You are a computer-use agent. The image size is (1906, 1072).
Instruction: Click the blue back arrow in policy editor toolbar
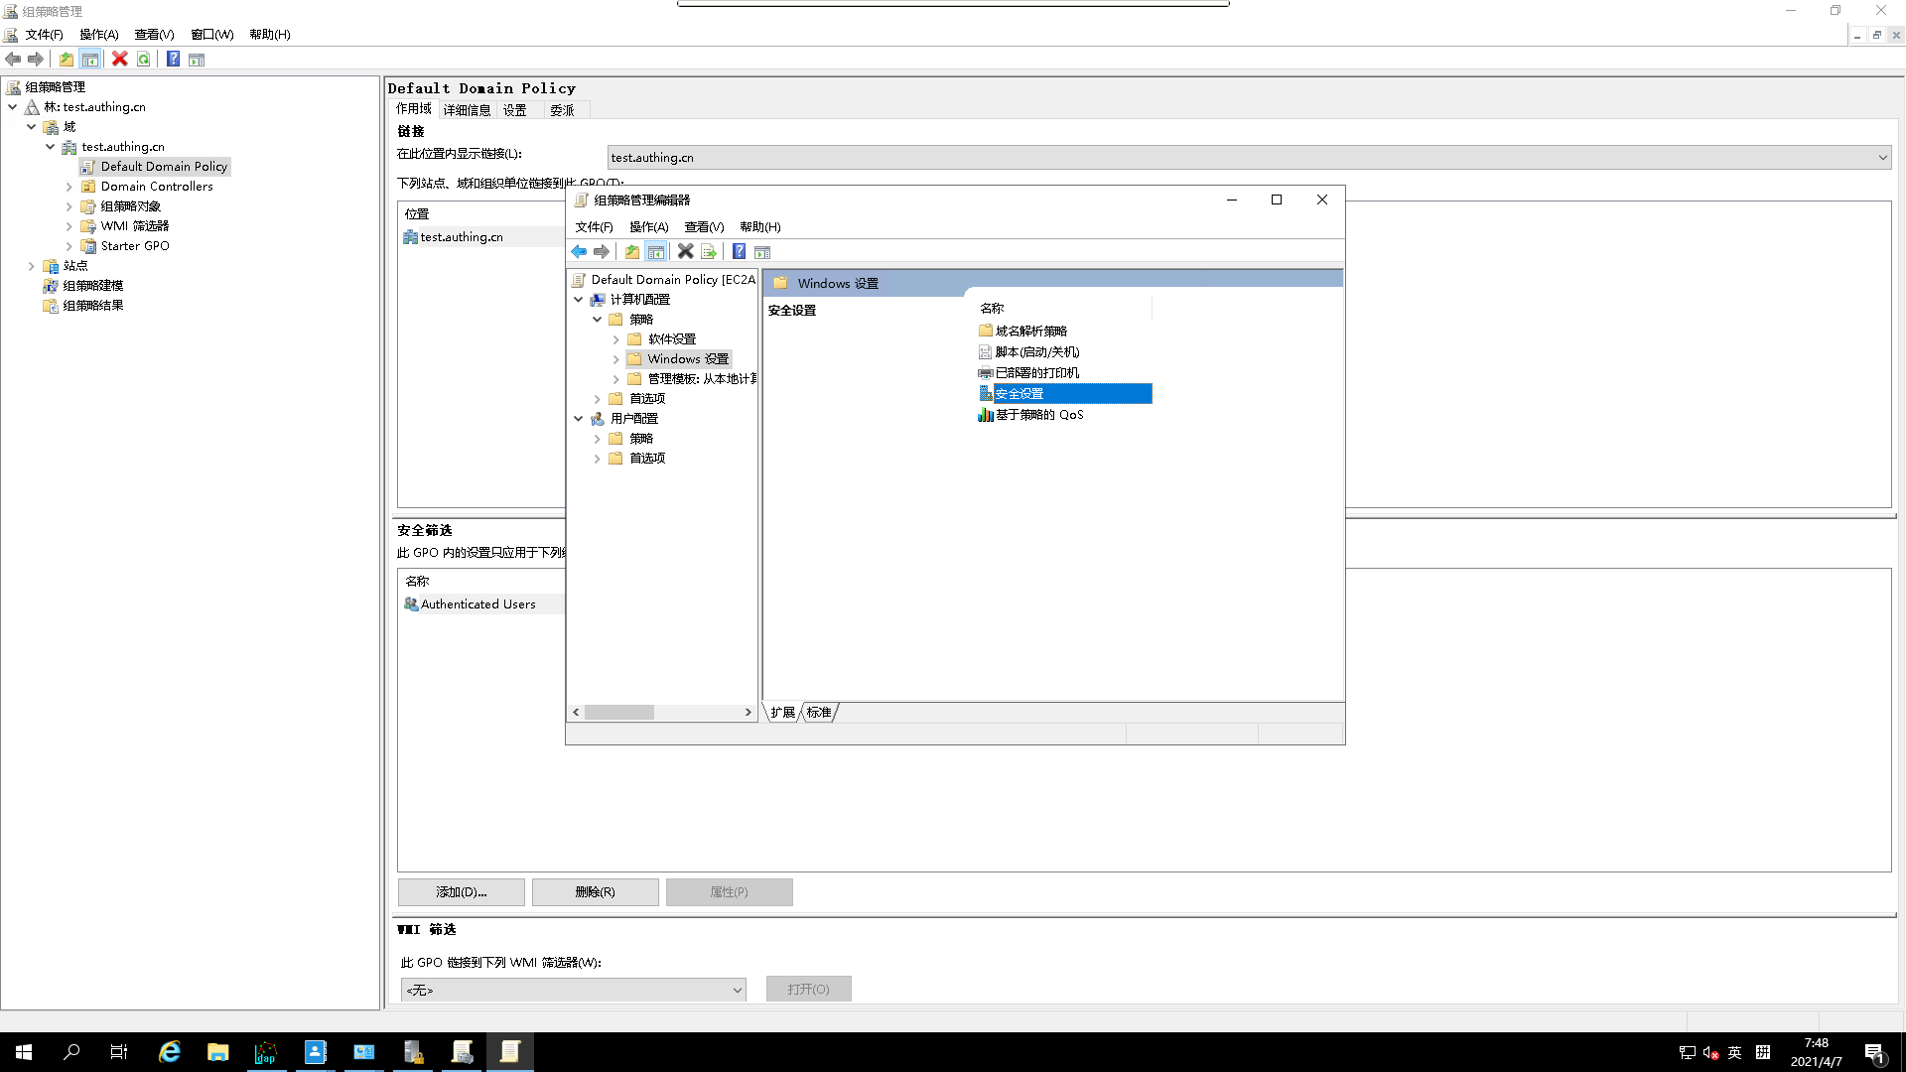pos(579,252)
